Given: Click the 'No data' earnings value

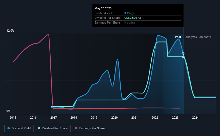Looking at the screenshot, I should tap(129, 22).
